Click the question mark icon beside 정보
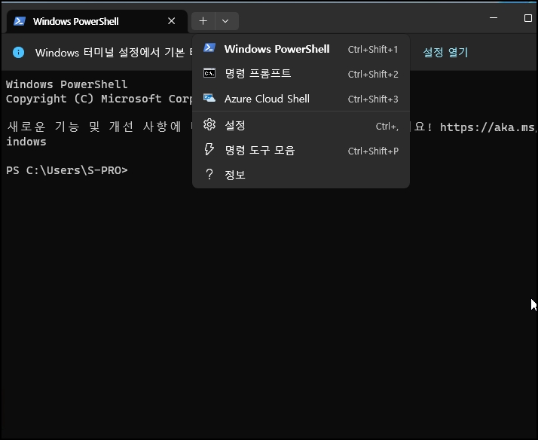This screenshot has width=538, height=440. coord(209,174)
